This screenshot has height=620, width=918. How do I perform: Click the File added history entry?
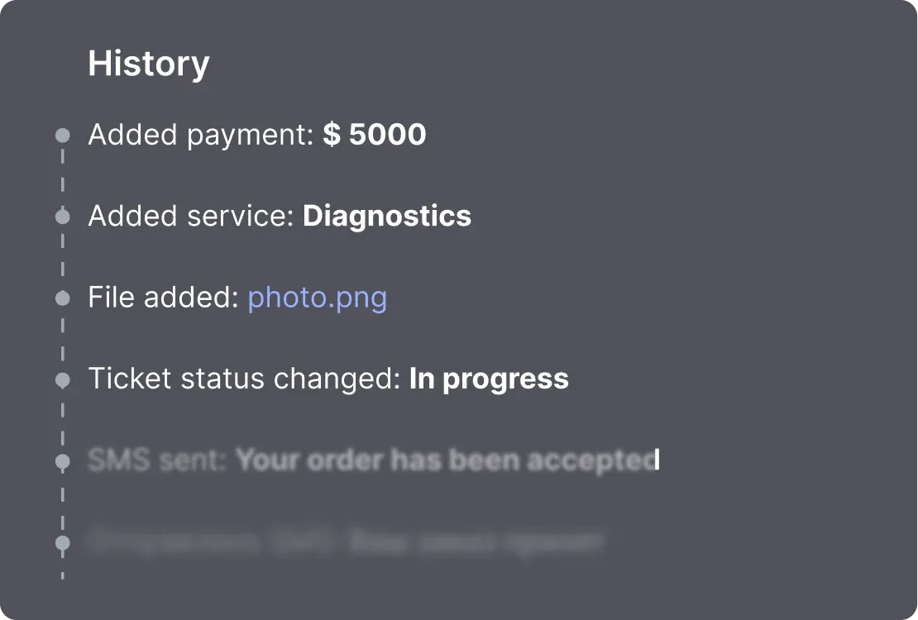(237, 298)
